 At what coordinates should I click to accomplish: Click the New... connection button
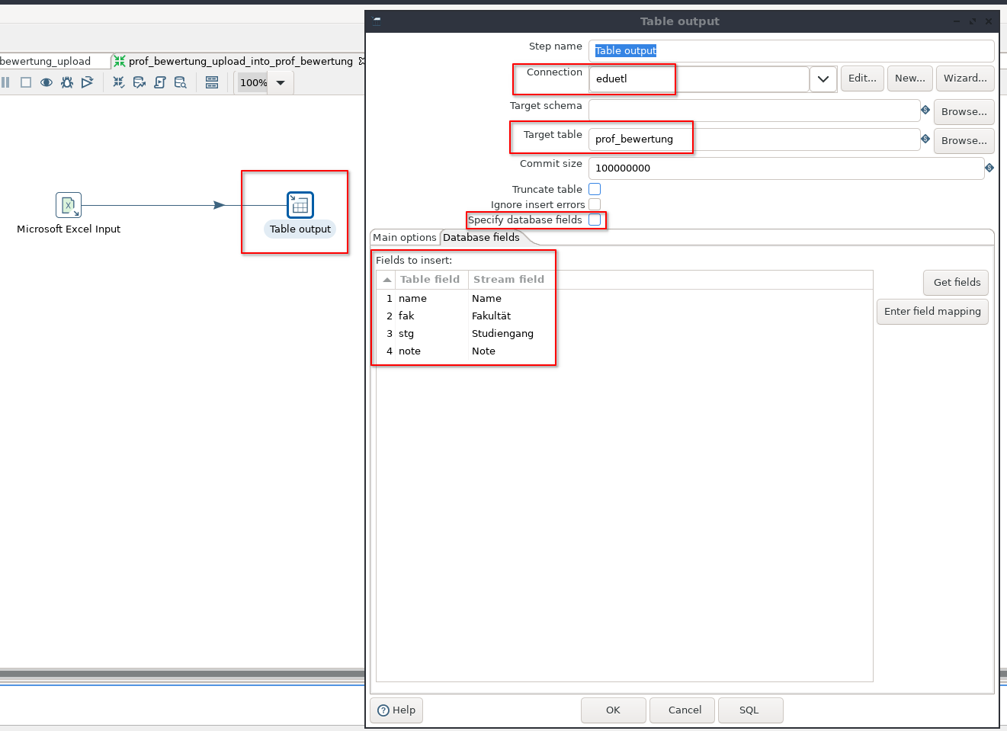pyautogui.click(x=910, y=78)
